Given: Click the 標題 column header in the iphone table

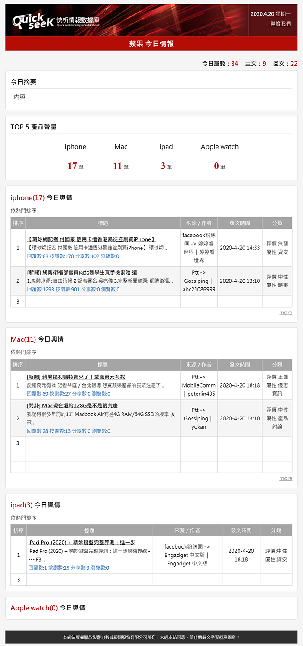Looking at the screenshot, I should pyautogui.click(x=103, y=223).
